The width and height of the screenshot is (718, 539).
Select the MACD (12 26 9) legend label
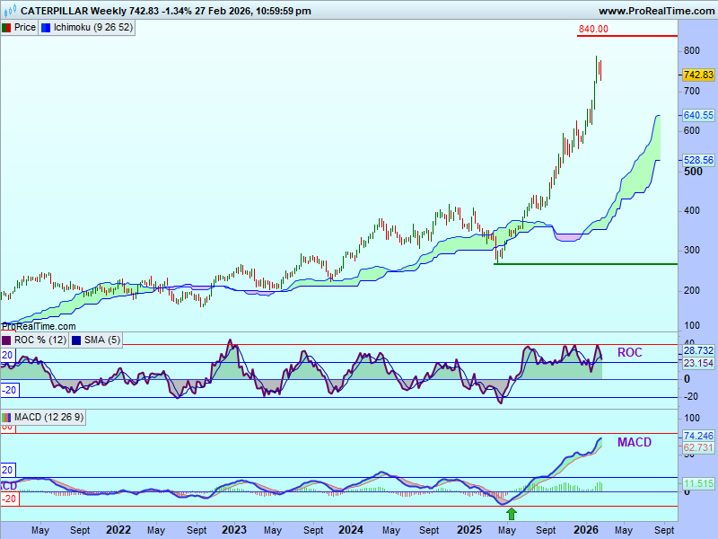tap(48, 418)
